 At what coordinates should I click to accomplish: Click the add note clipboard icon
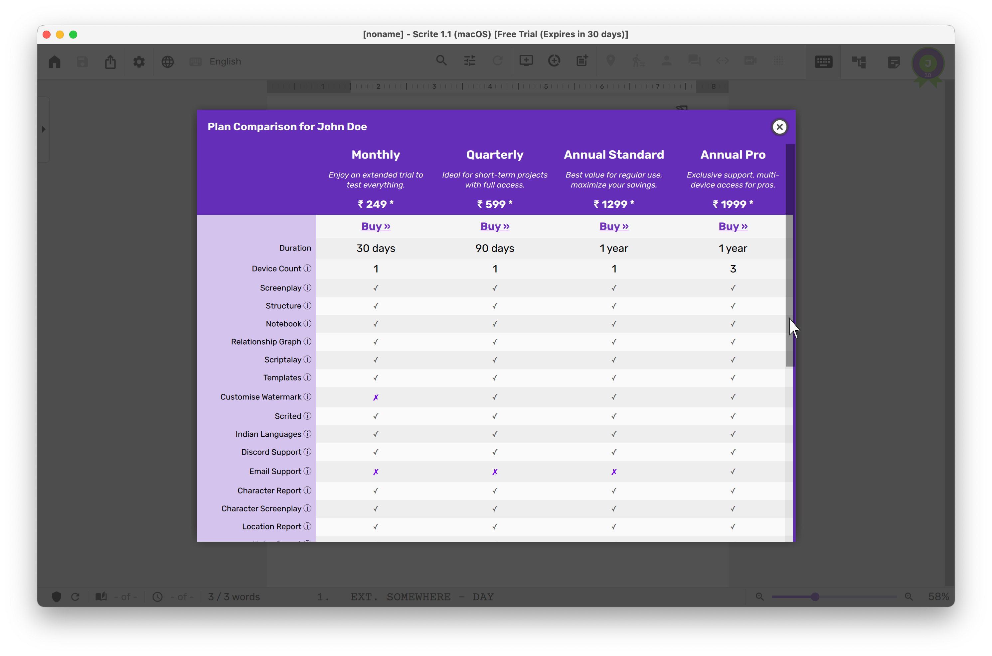coord(582,61)
